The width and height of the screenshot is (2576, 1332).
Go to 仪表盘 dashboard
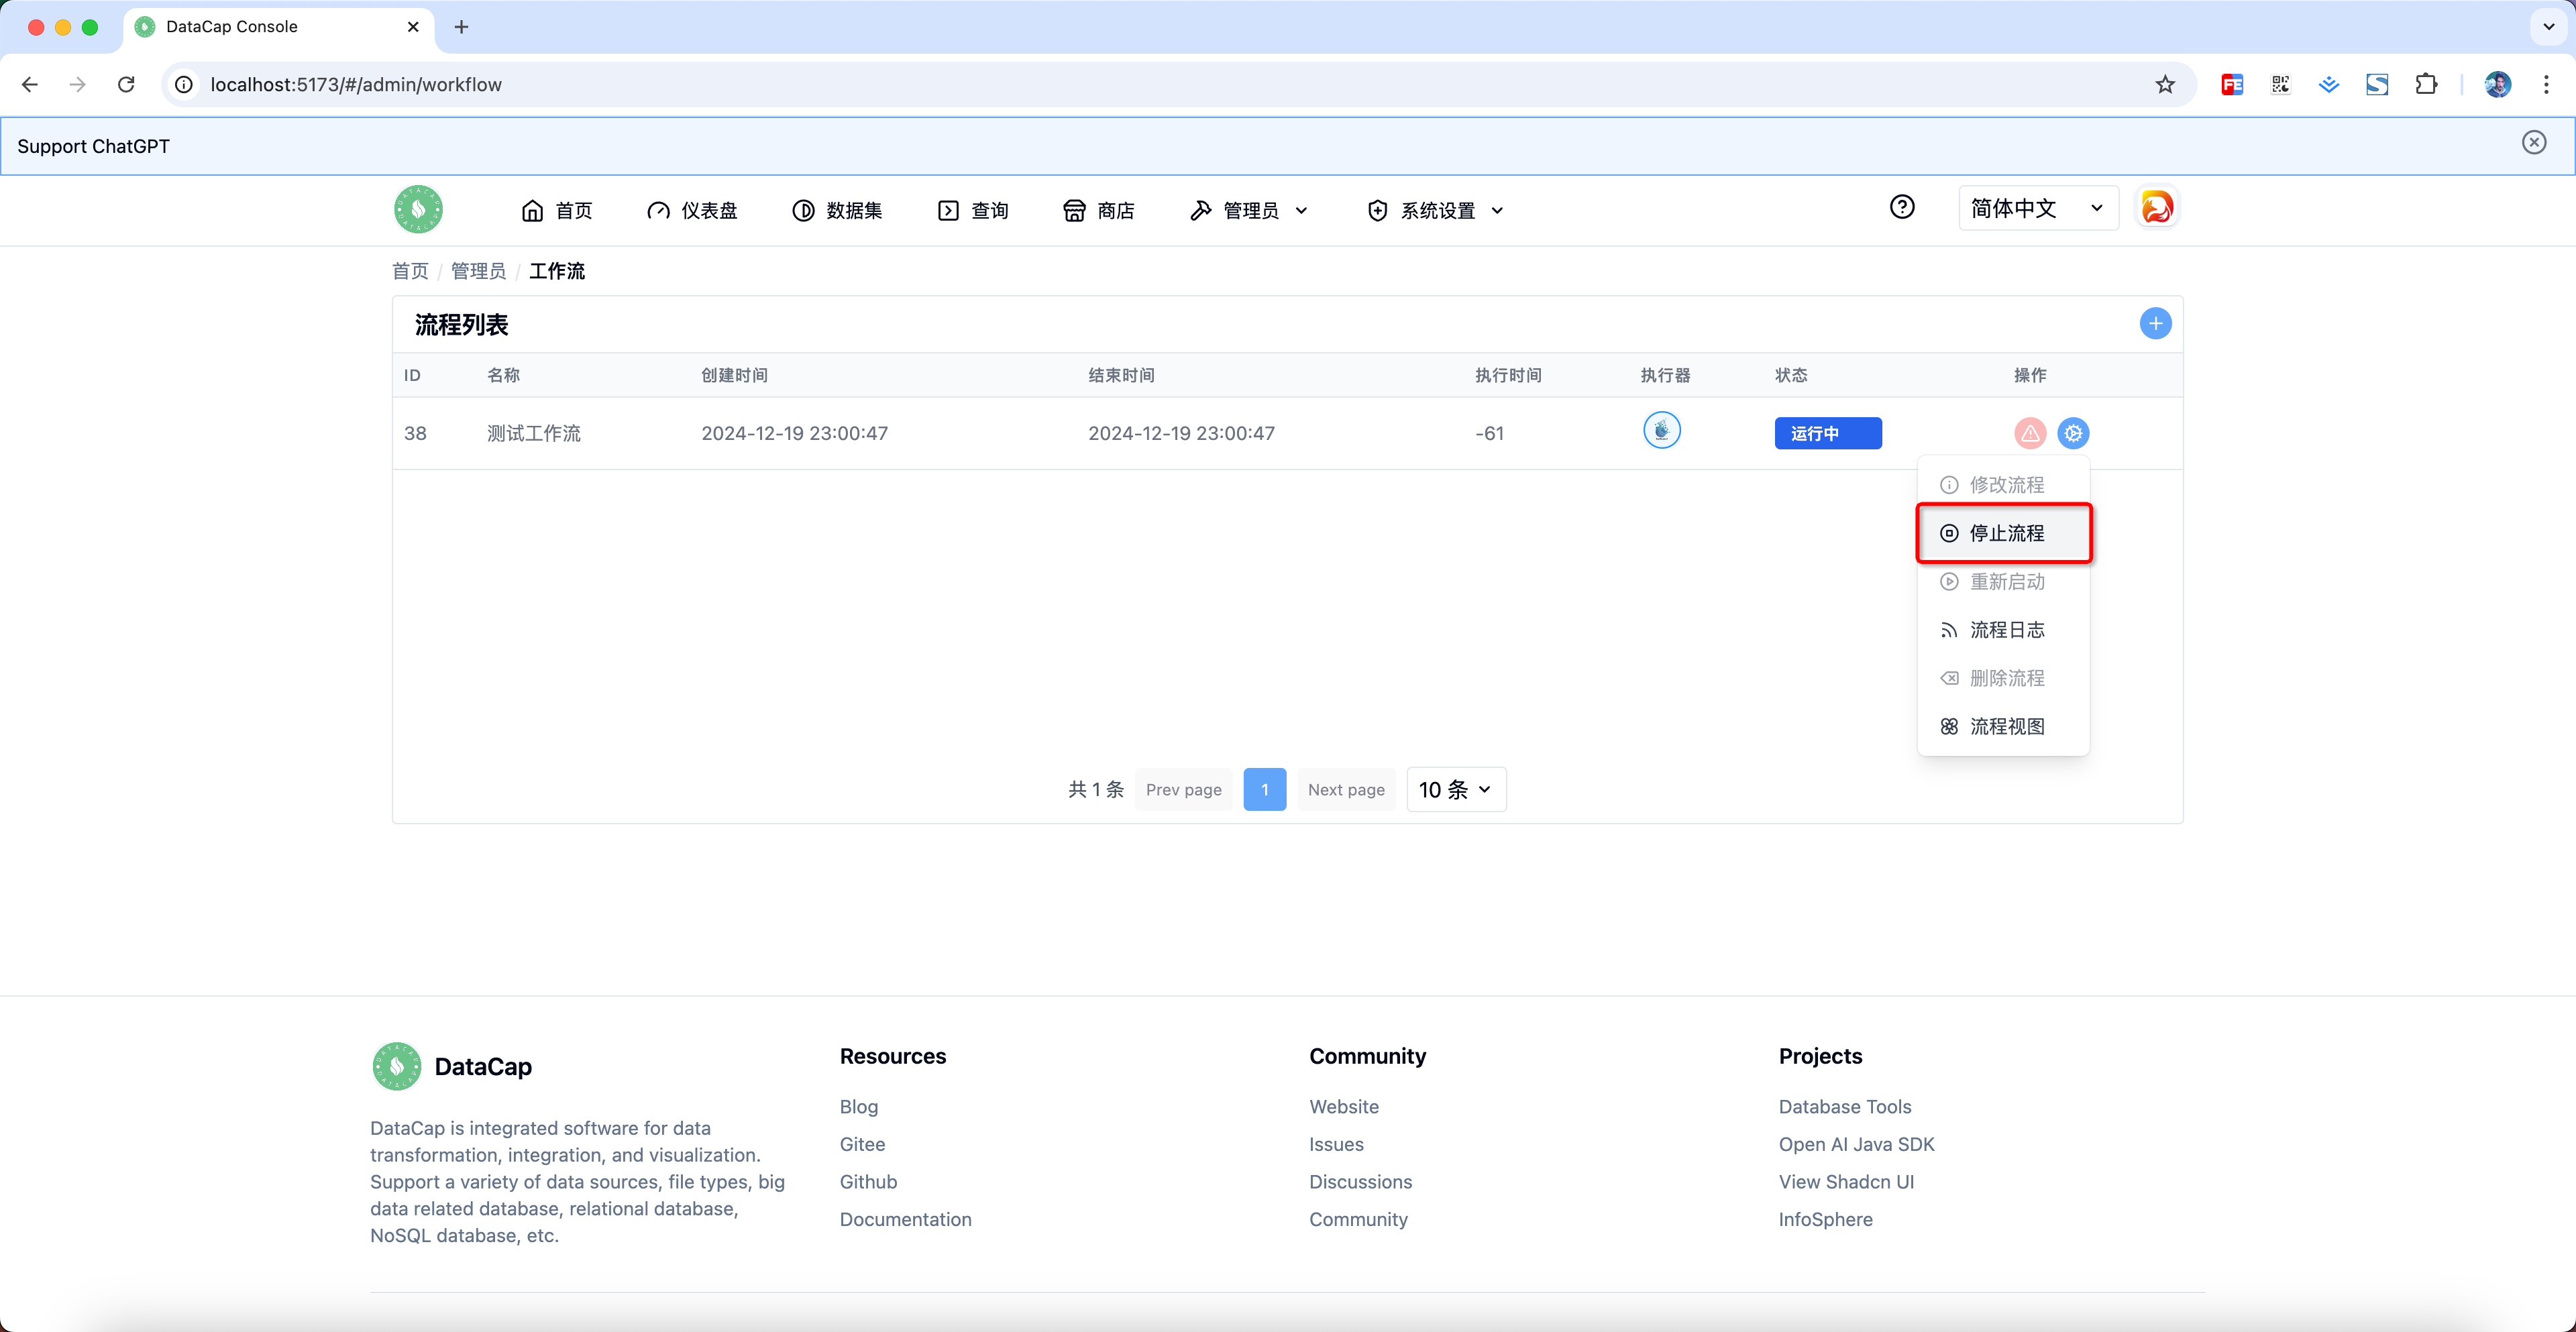692,210
